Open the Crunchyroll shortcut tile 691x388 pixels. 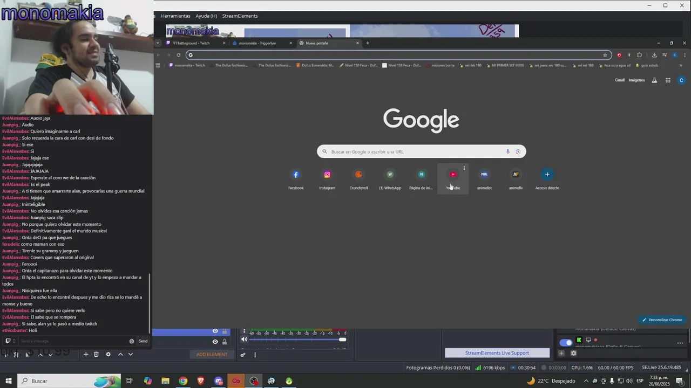tap(358, 179)
